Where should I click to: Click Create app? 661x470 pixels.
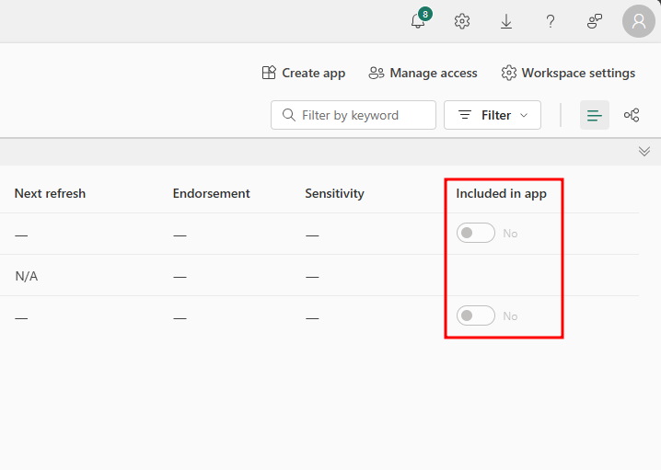click(304, 73)
